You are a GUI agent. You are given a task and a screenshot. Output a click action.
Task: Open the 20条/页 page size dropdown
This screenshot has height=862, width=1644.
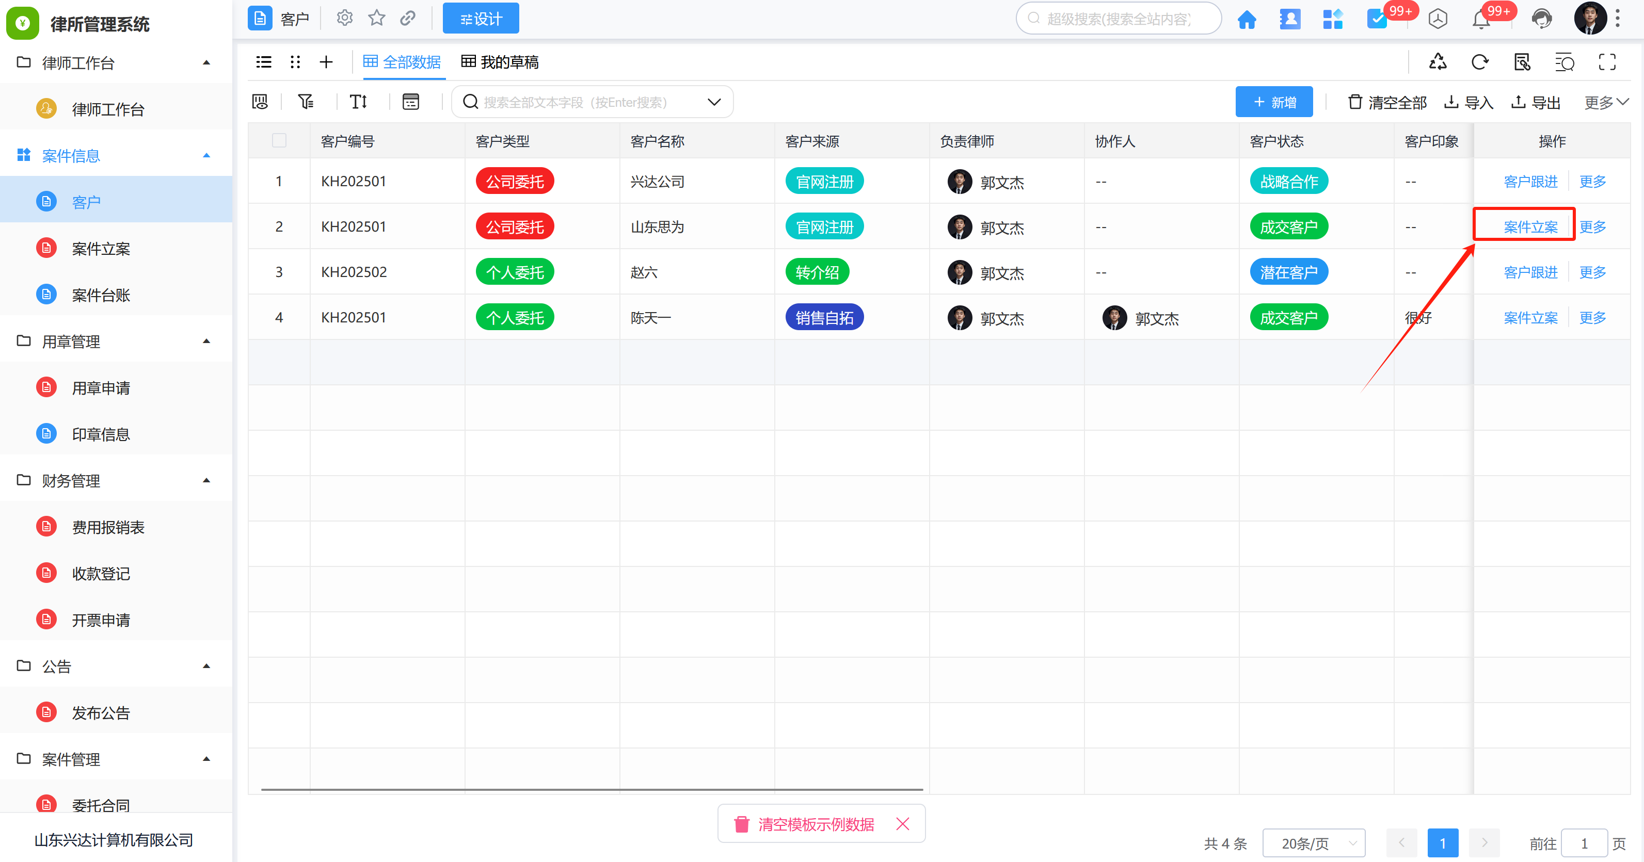coord(1314,843)
